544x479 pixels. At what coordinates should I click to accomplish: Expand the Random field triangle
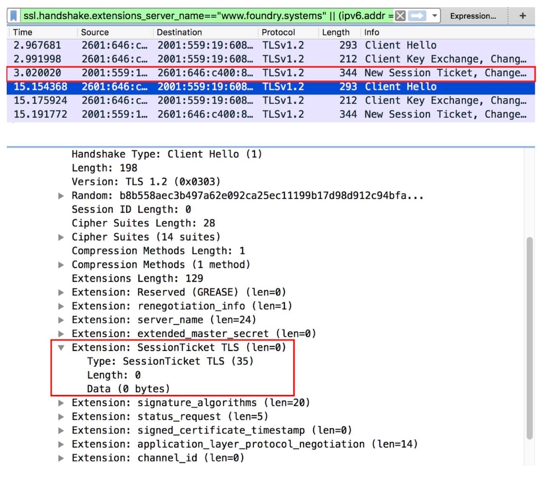coord(61,196)
